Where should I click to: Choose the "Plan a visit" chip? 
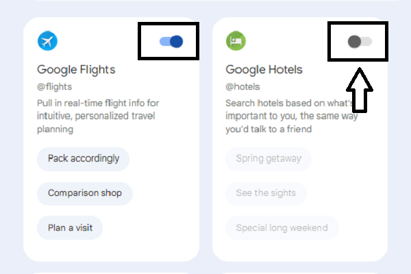tap(70, 227)
